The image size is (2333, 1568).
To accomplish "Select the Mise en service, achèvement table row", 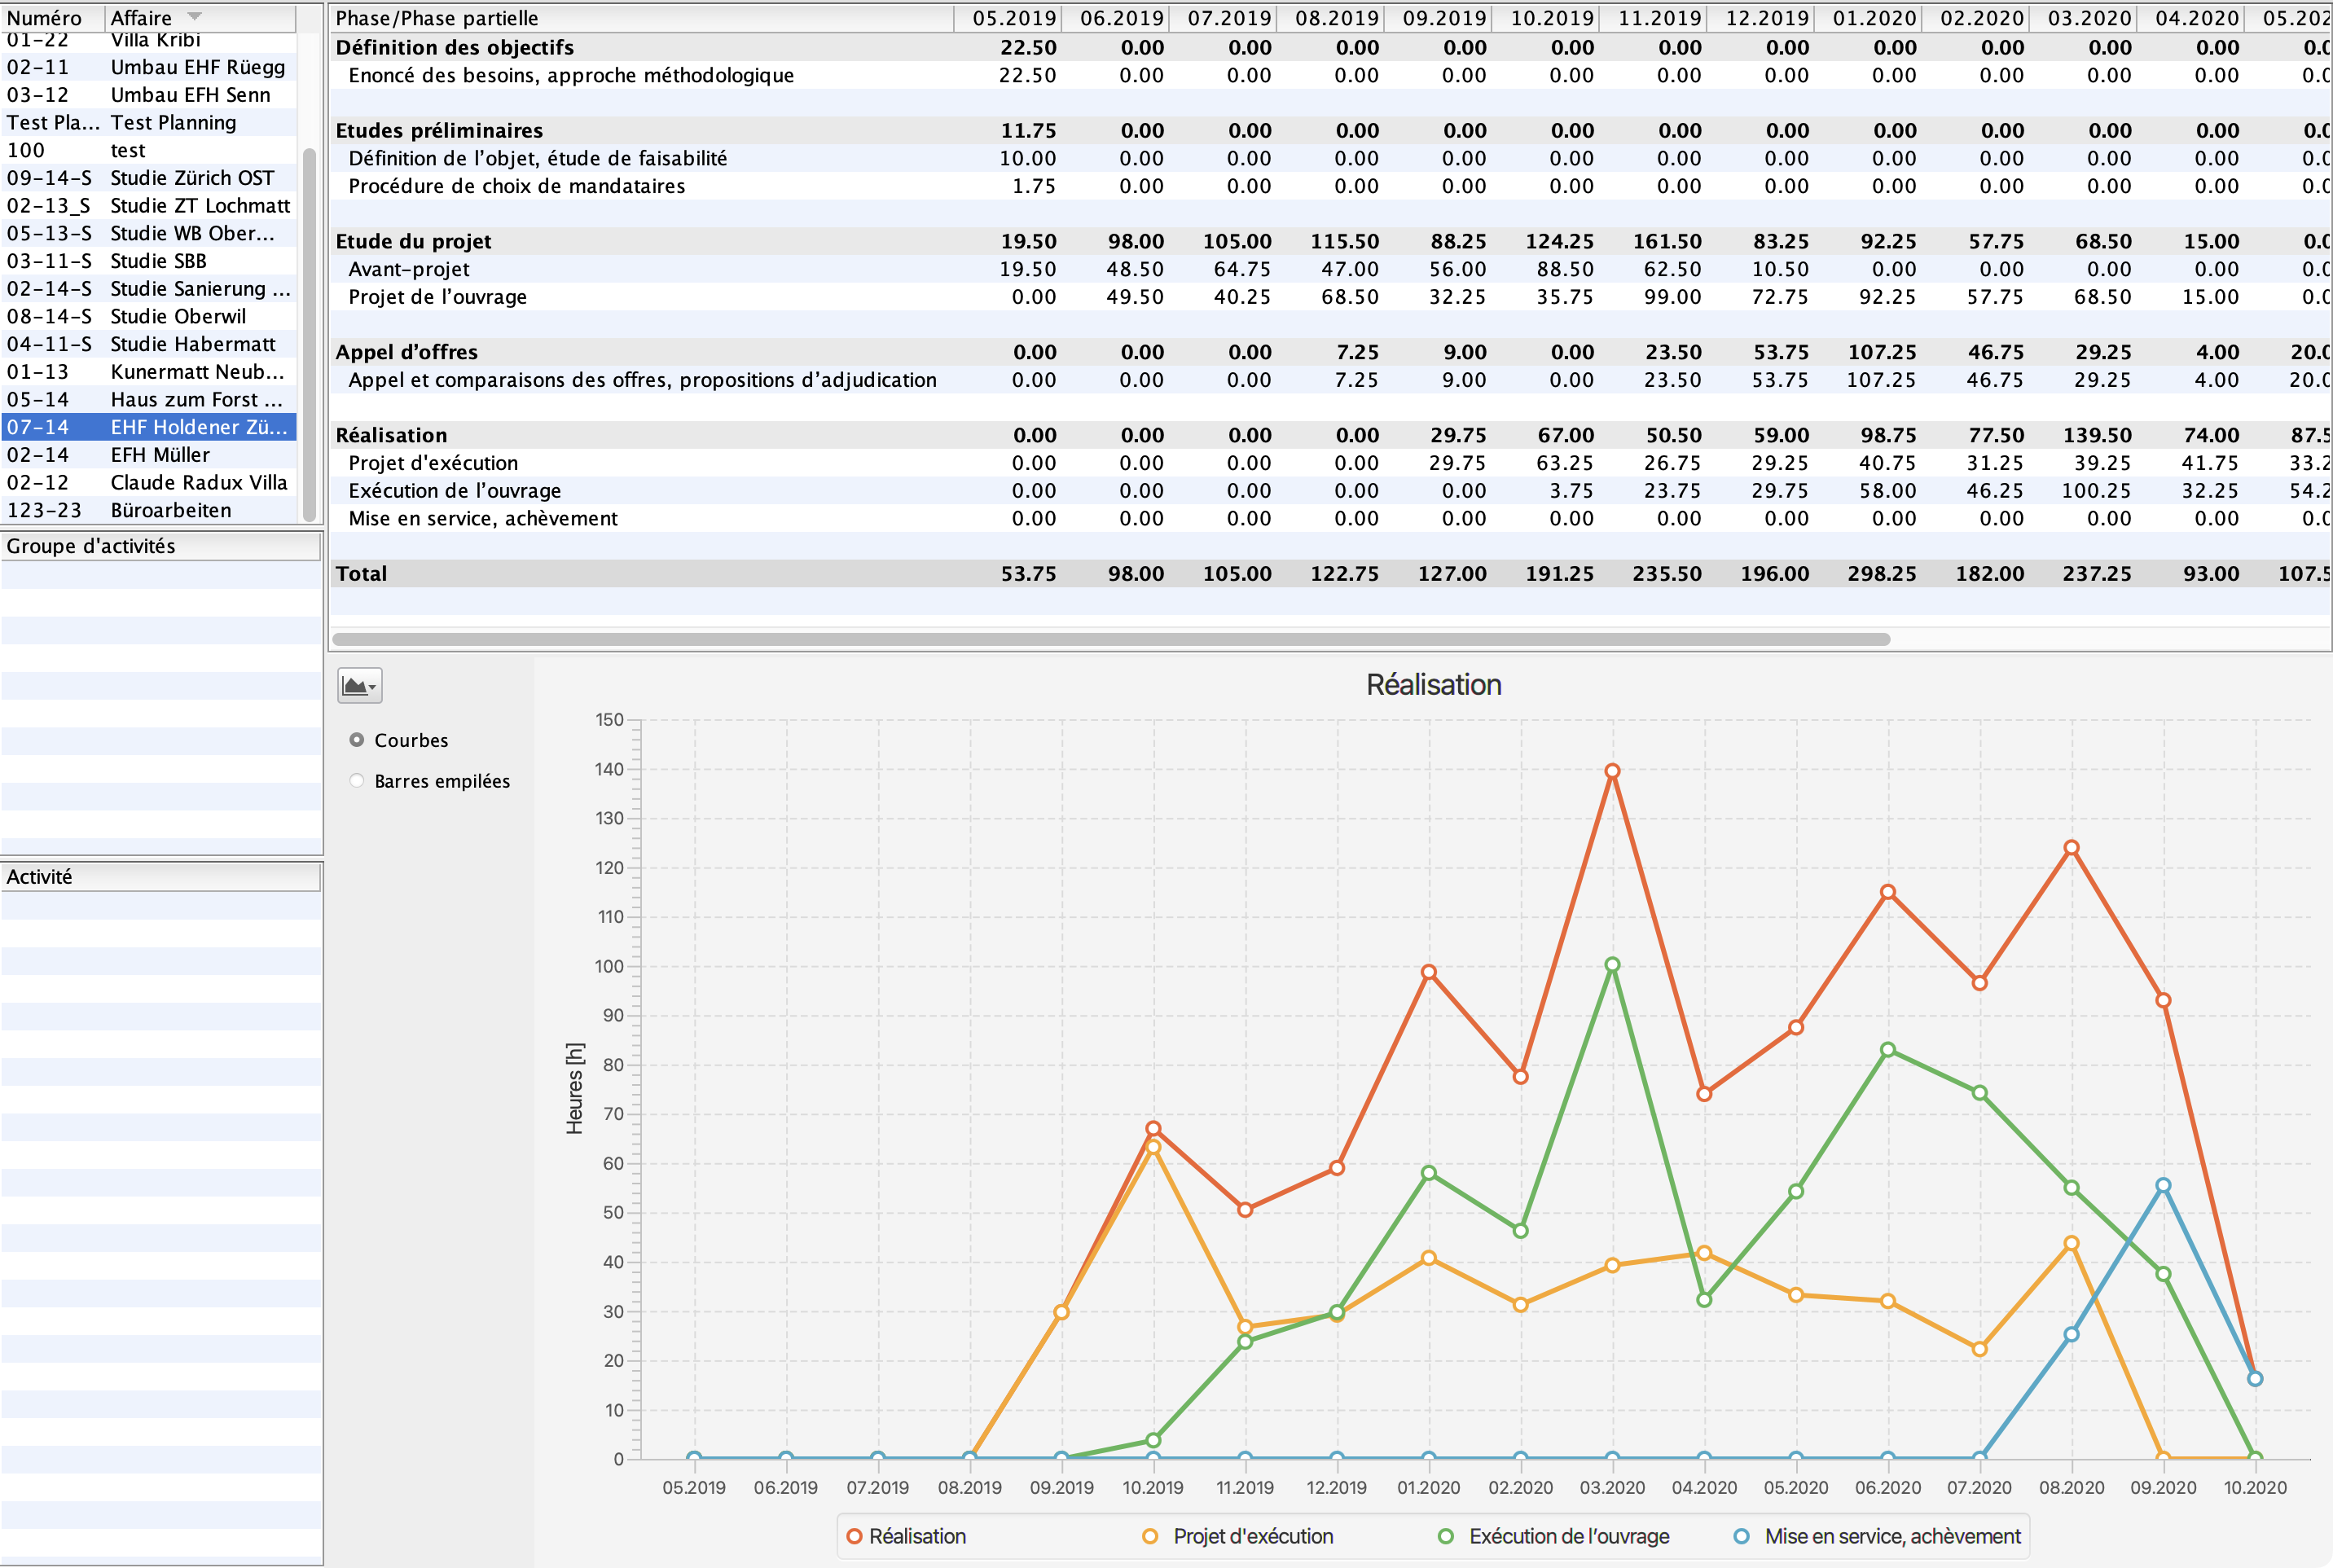I will click(x=1331, y=518).
